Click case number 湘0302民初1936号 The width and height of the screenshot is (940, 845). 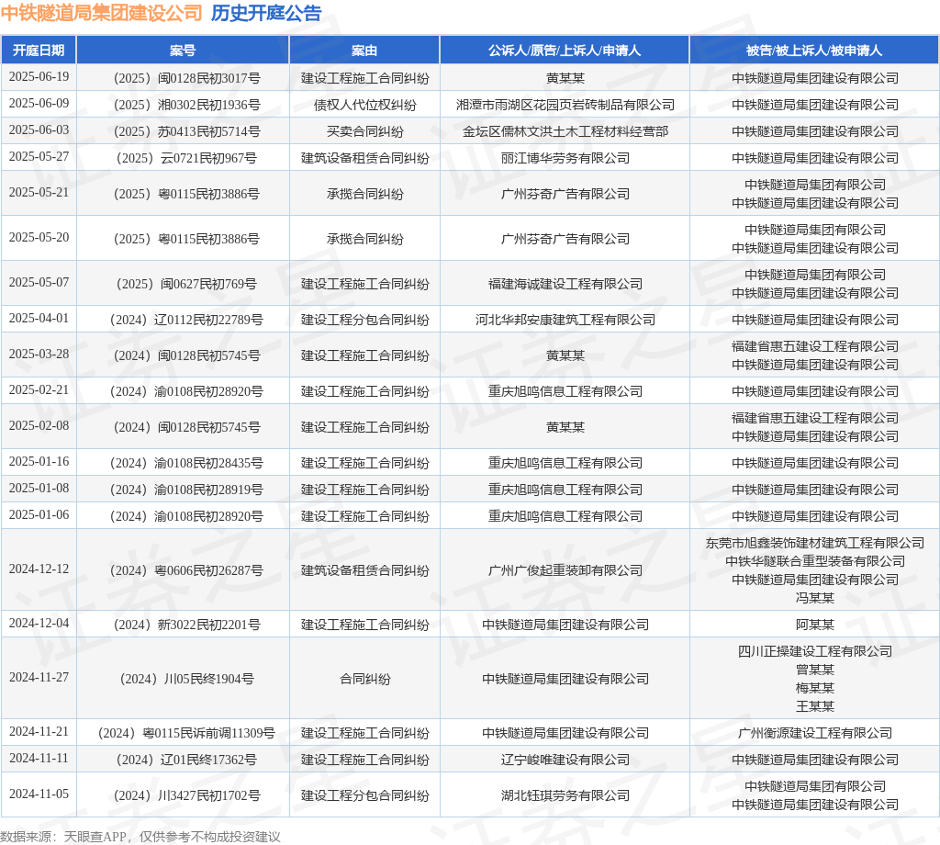pos(187,105)
